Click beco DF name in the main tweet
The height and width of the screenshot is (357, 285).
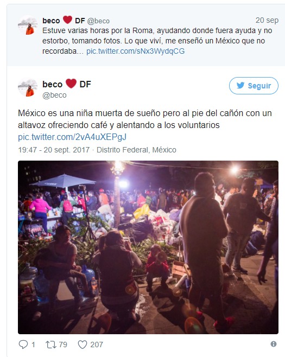(67, 84)
